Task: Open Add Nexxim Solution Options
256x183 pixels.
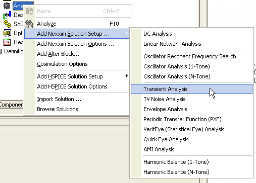Action: (x=76, y=44)
